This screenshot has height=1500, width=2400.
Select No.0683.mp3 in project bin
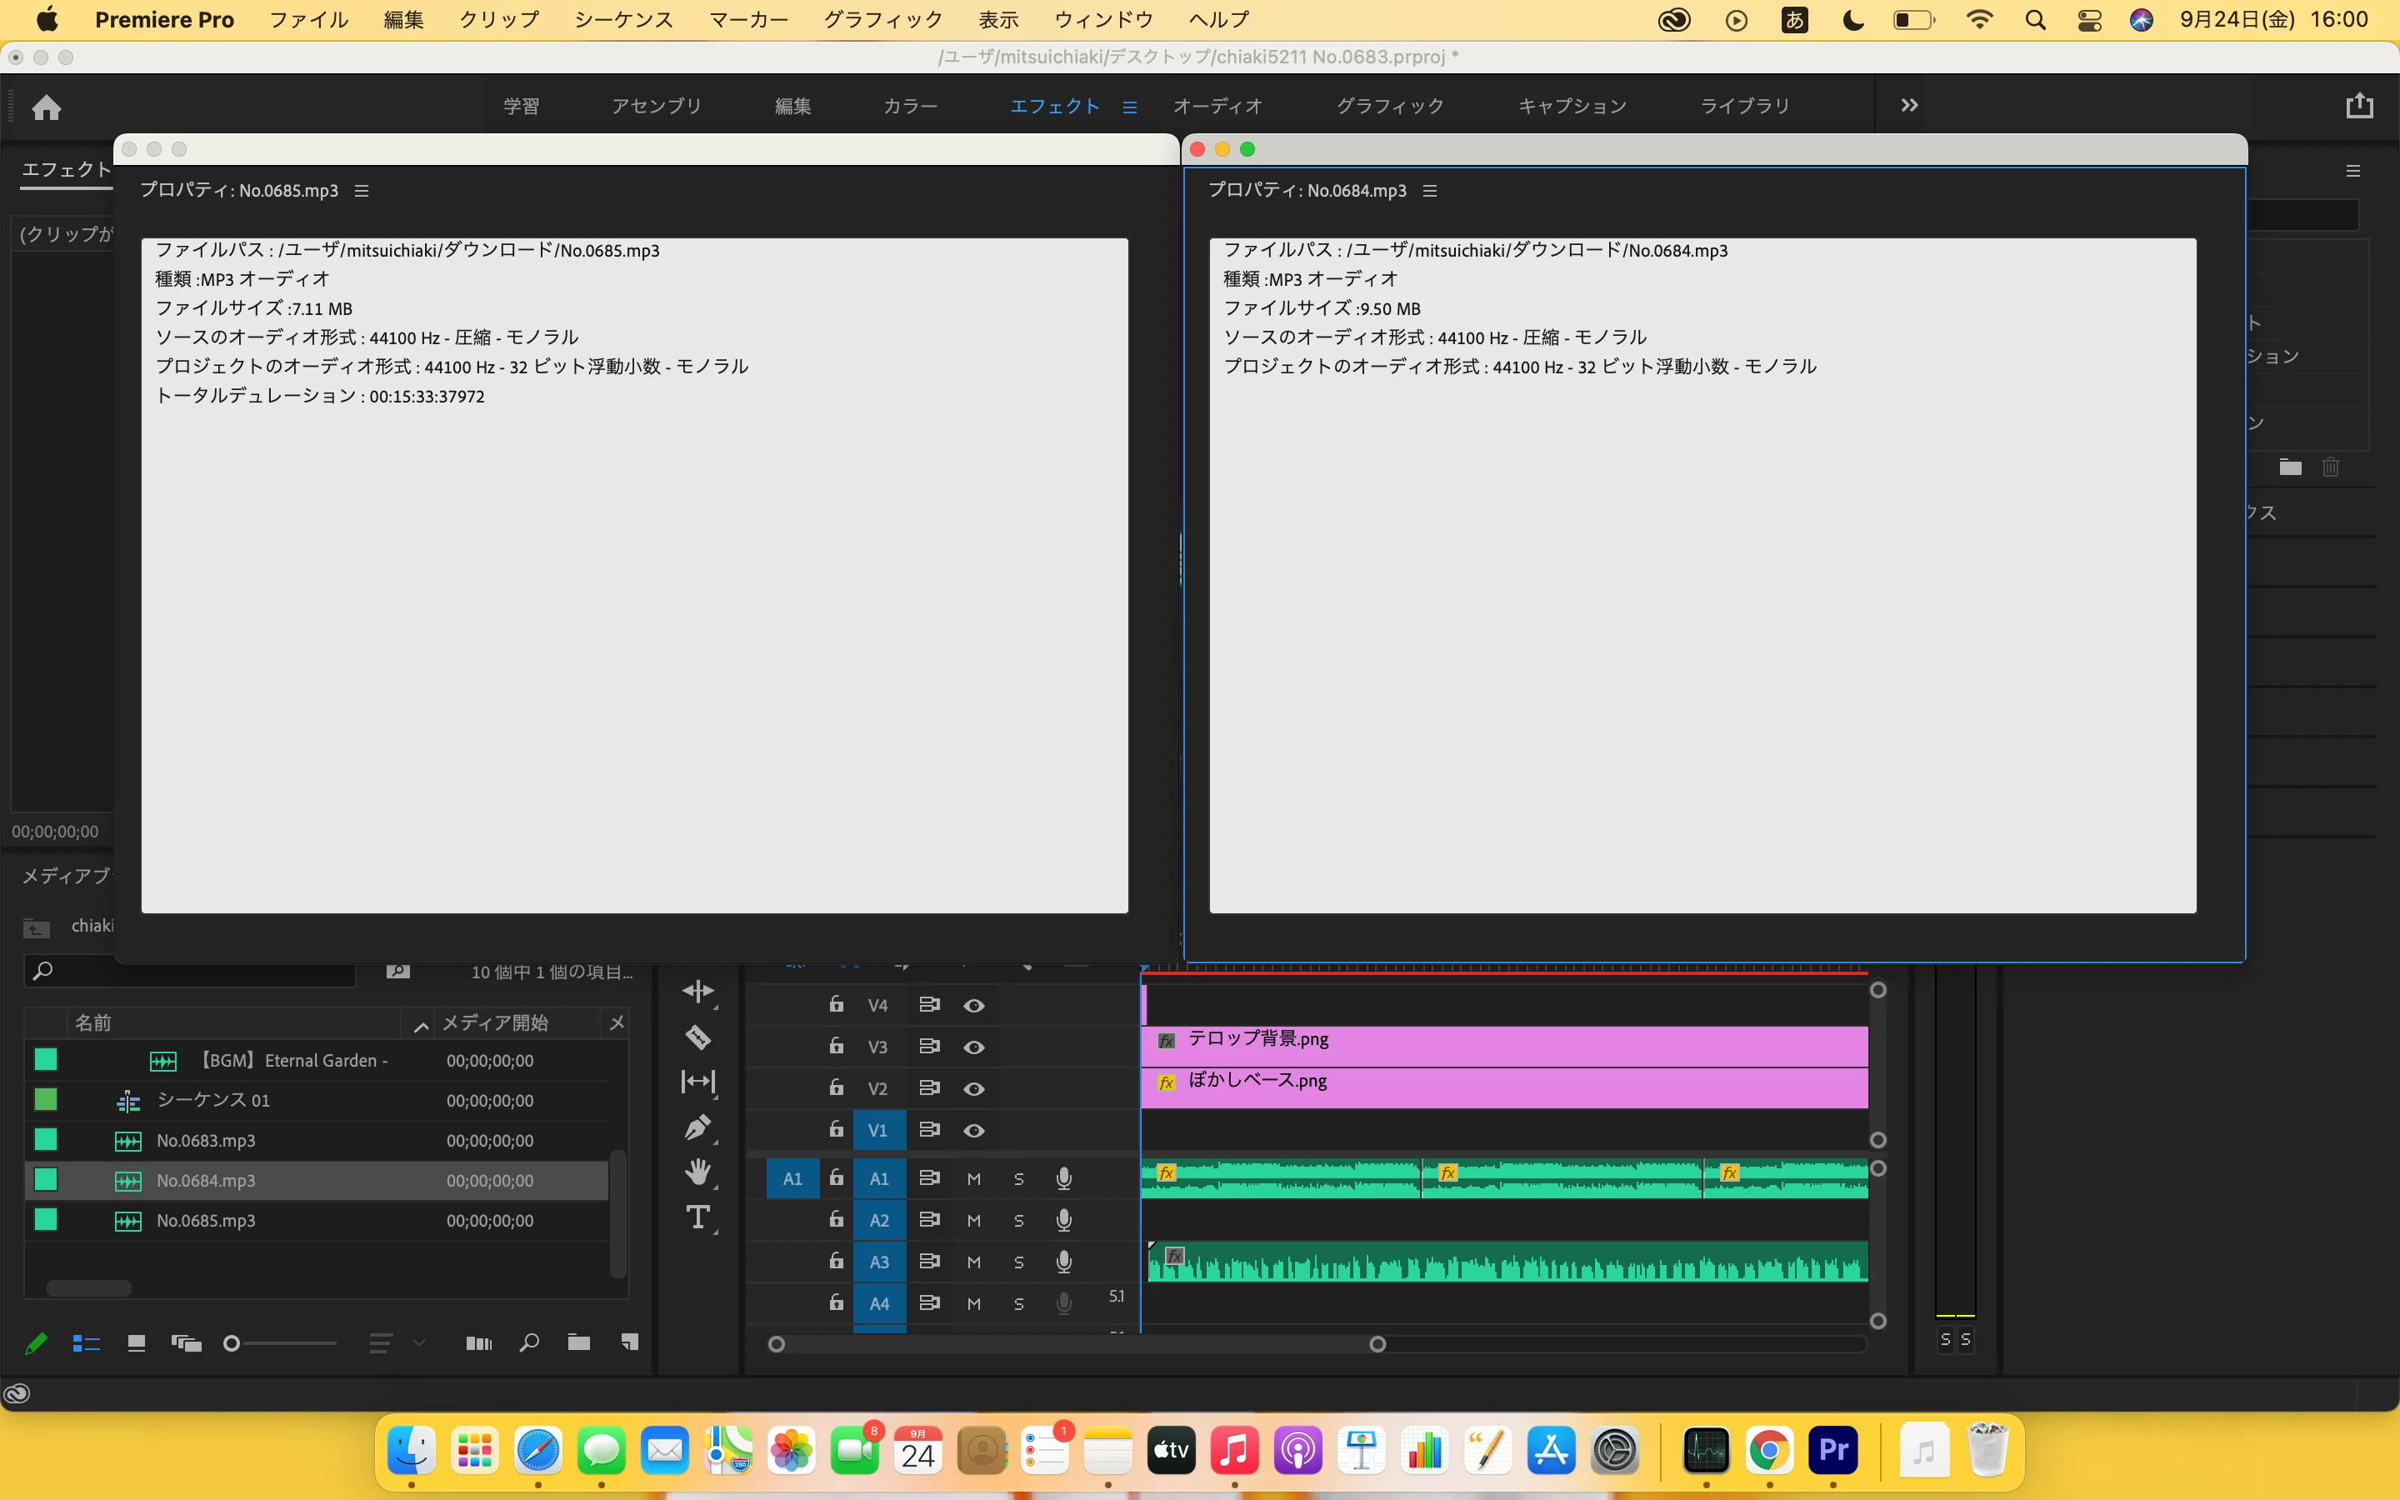205,1141
